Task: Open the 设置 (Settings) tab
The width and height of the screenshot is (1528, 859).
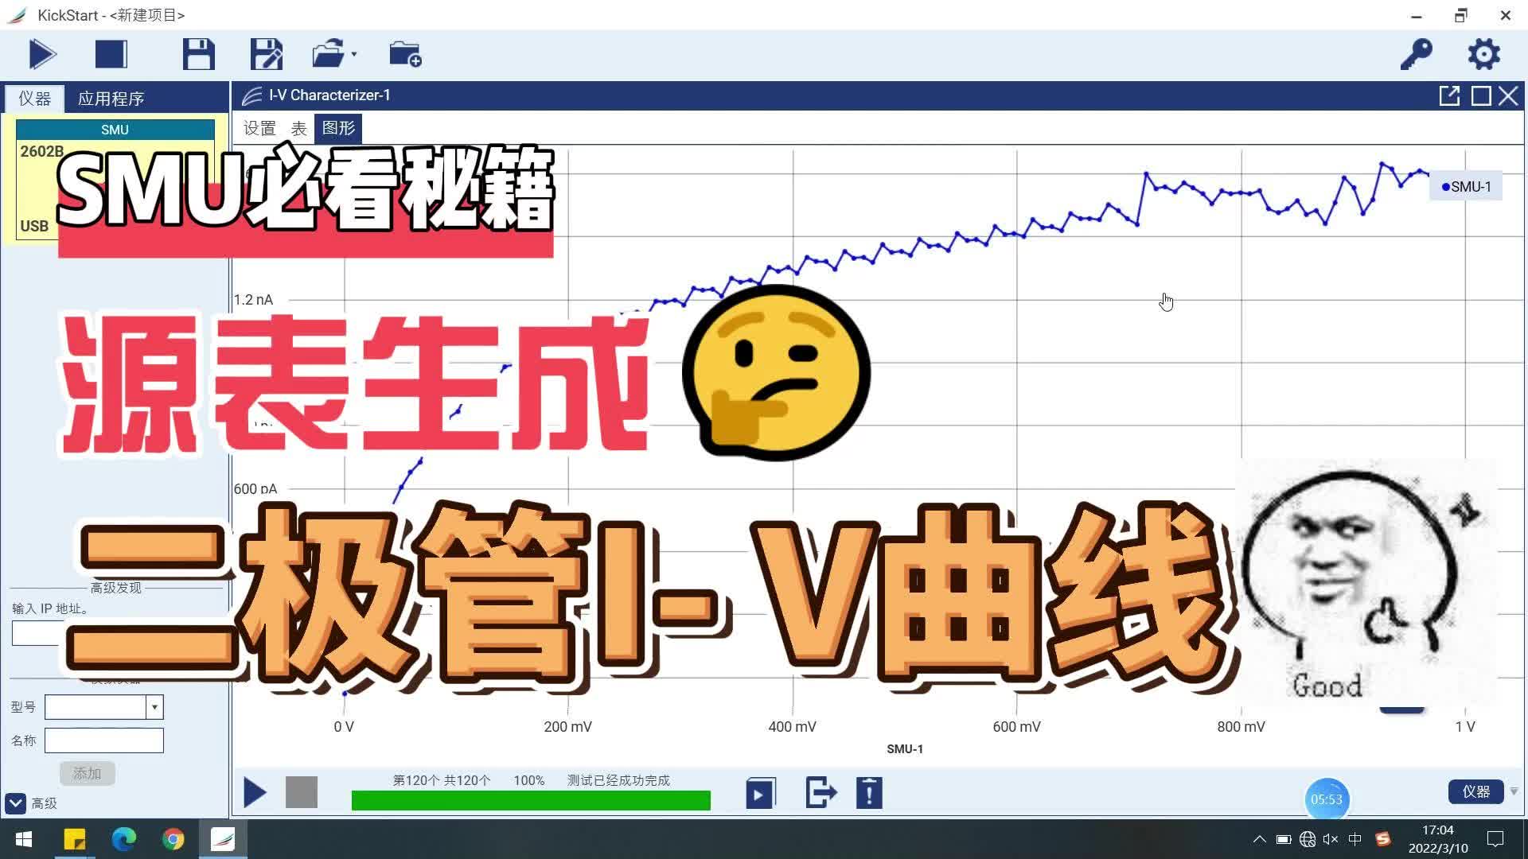Action: click(259, 127)
